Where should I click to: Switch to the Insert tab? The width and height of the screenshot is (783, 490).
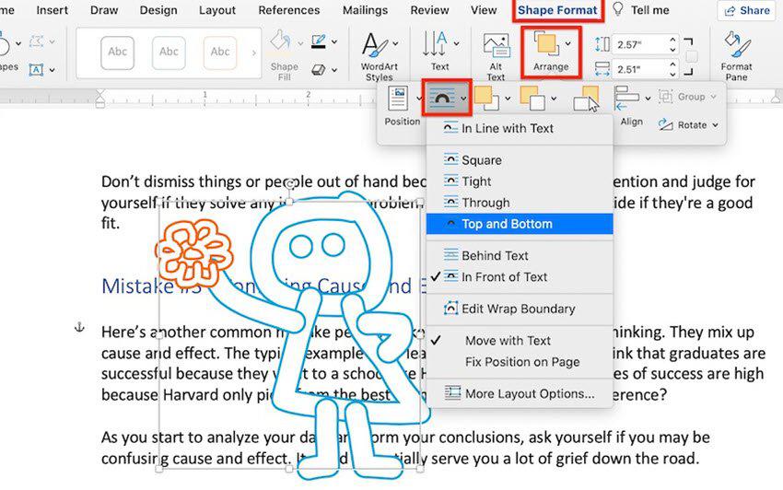click(52, 10)
